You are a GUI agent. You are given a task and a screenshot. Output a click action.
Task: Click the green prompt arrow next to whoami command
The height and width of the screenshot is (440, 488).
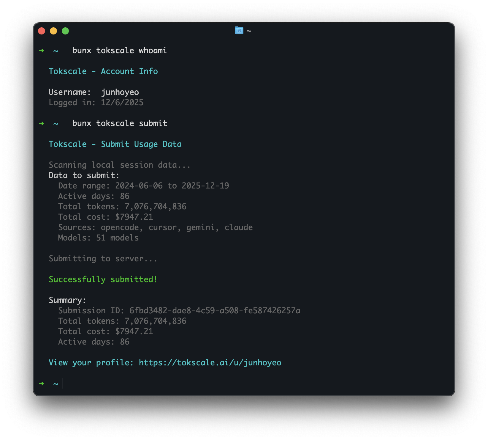(x=42, y=51)
